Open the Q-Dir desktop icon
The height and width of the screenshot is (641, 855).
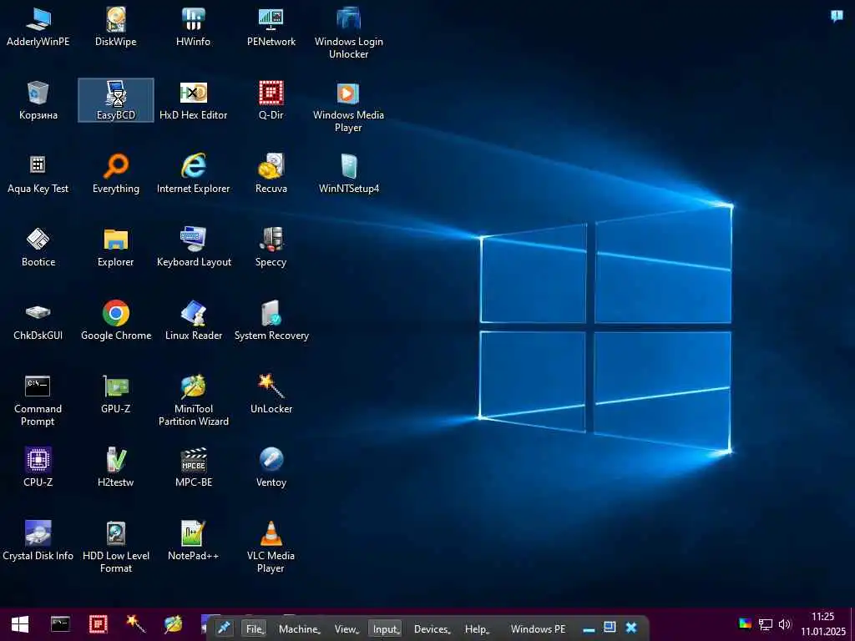[271, 101]
